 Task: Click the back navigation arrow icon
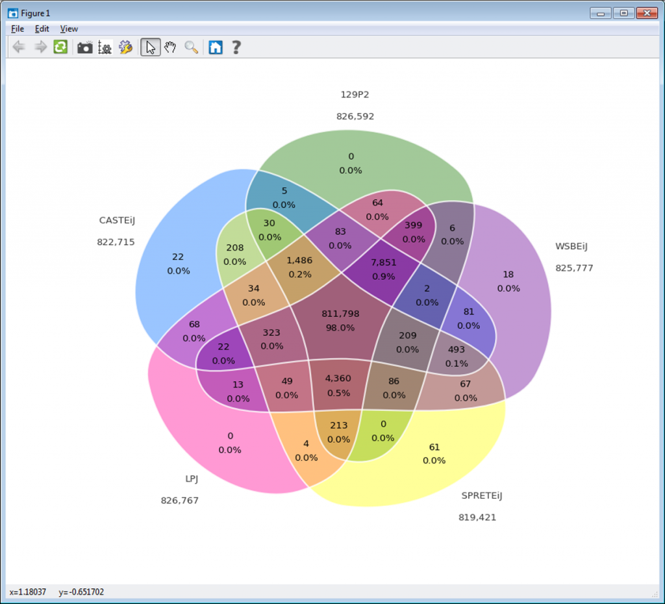click(18, 47)
